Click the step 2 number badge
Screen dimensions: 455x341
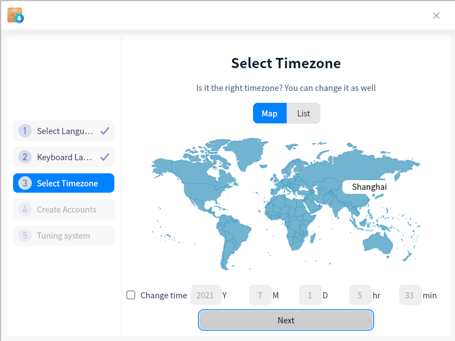click(24, 157)
